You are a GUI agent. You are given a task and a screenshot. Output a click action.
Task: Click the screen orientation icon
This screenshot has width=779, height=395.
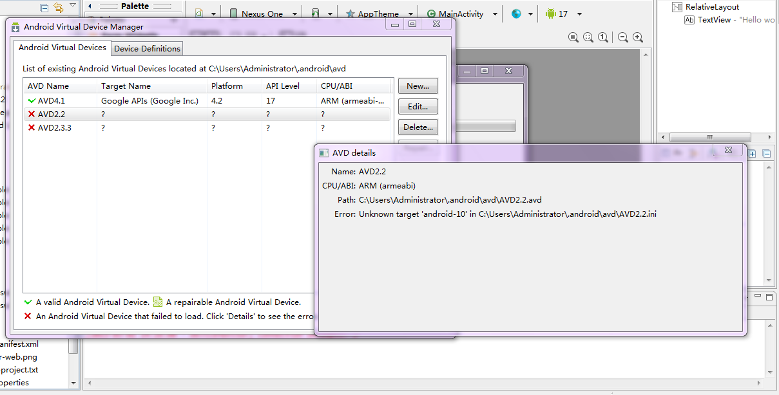pos(315,14)
